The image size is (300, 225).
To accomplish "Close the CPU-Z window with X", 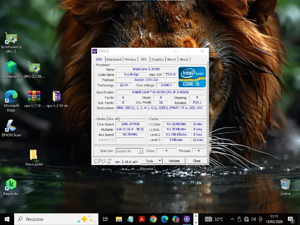I will (202, 51).
